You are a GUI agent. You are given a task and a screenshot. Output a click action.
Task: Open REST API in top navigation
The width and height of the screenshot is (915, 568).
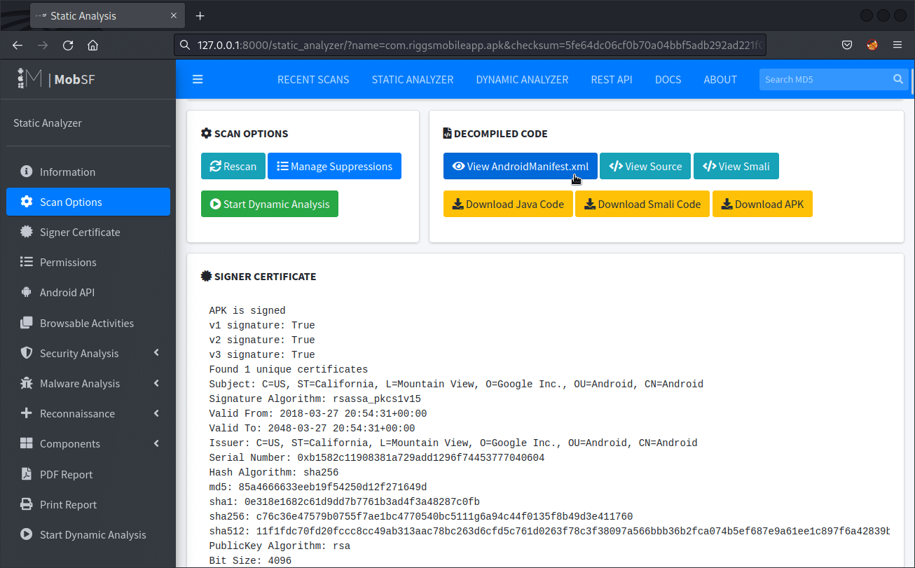612,79
